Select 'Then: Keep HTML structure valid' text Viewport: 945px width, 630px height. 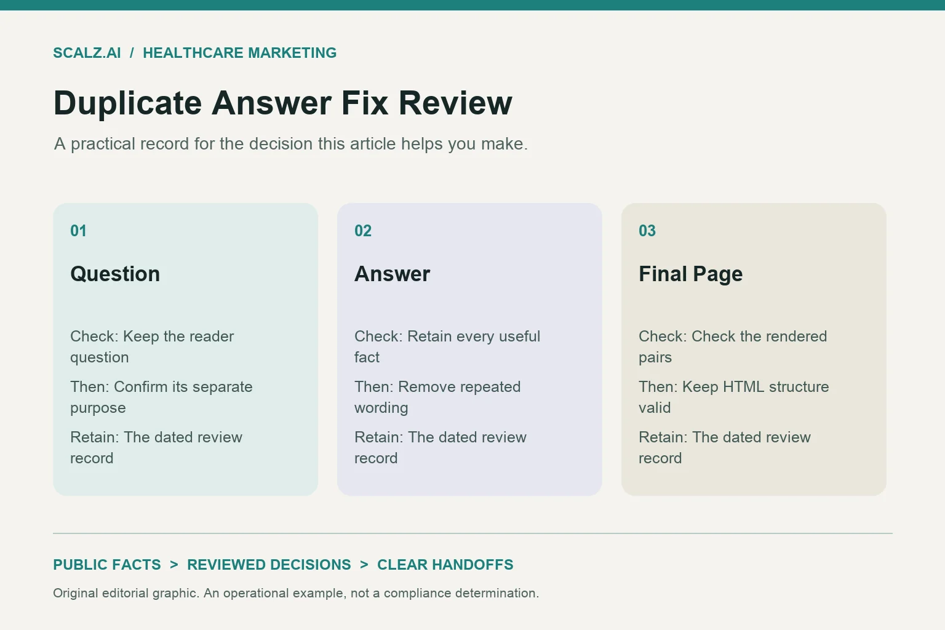click(x=734, y=397)
